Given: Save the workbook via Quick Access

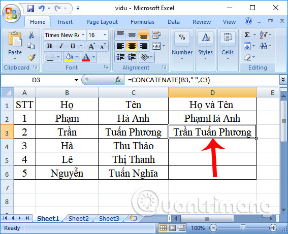Looking at the screenshot, I should click(30, 8).
